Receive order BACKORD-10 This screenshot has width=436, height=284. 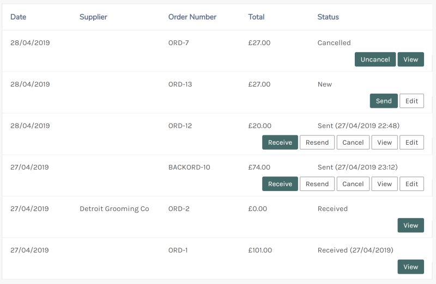coord(280,184)
